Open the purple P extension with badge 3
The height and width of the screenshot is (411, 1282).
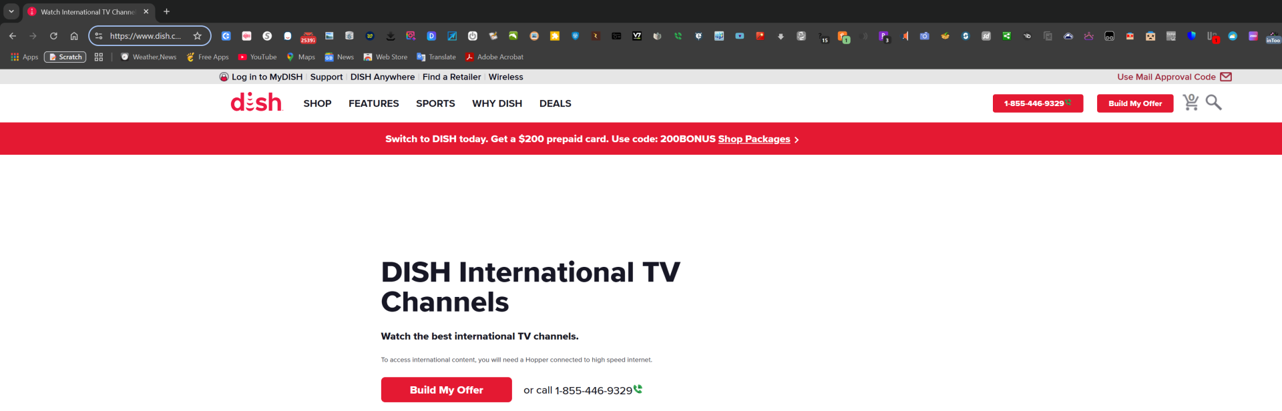pos(884,37)
